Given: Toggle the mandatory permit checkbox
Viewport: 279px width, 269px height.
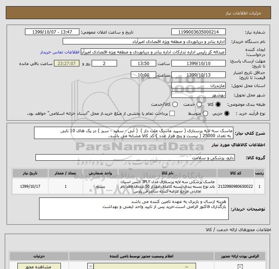Looking at the screenshot, I should coord(240,266).
